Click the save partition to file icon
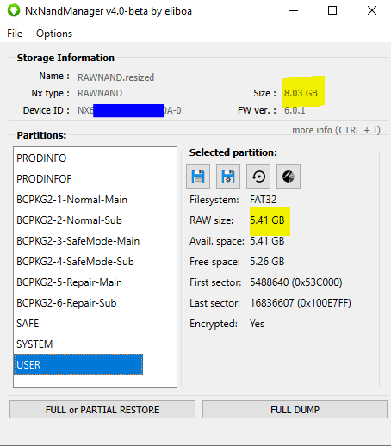Screen dimensions: 391x446 pyautogui.click(x=198, y=177)
